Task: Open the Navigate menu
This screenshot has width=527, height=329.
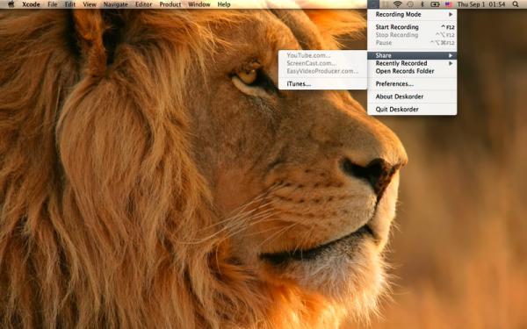Action: [x=116, y=4]
